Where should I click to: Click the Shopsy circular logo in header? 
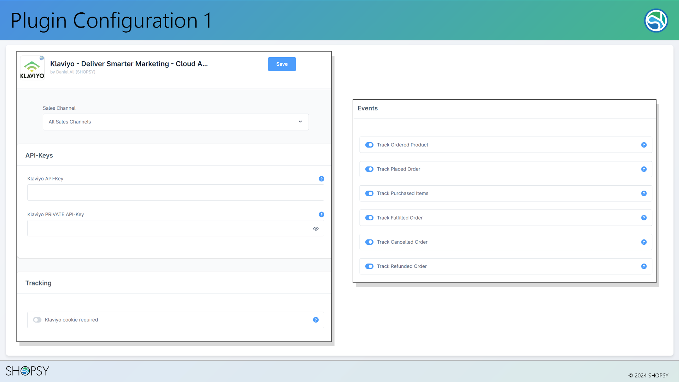coord(656,21)
